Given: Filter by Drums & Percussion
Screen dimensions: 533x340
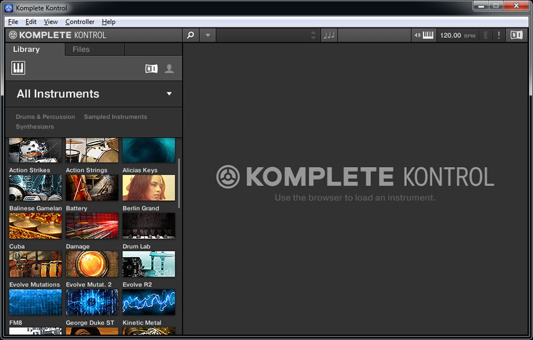Looking at the screenshot, I should (46, 117).
